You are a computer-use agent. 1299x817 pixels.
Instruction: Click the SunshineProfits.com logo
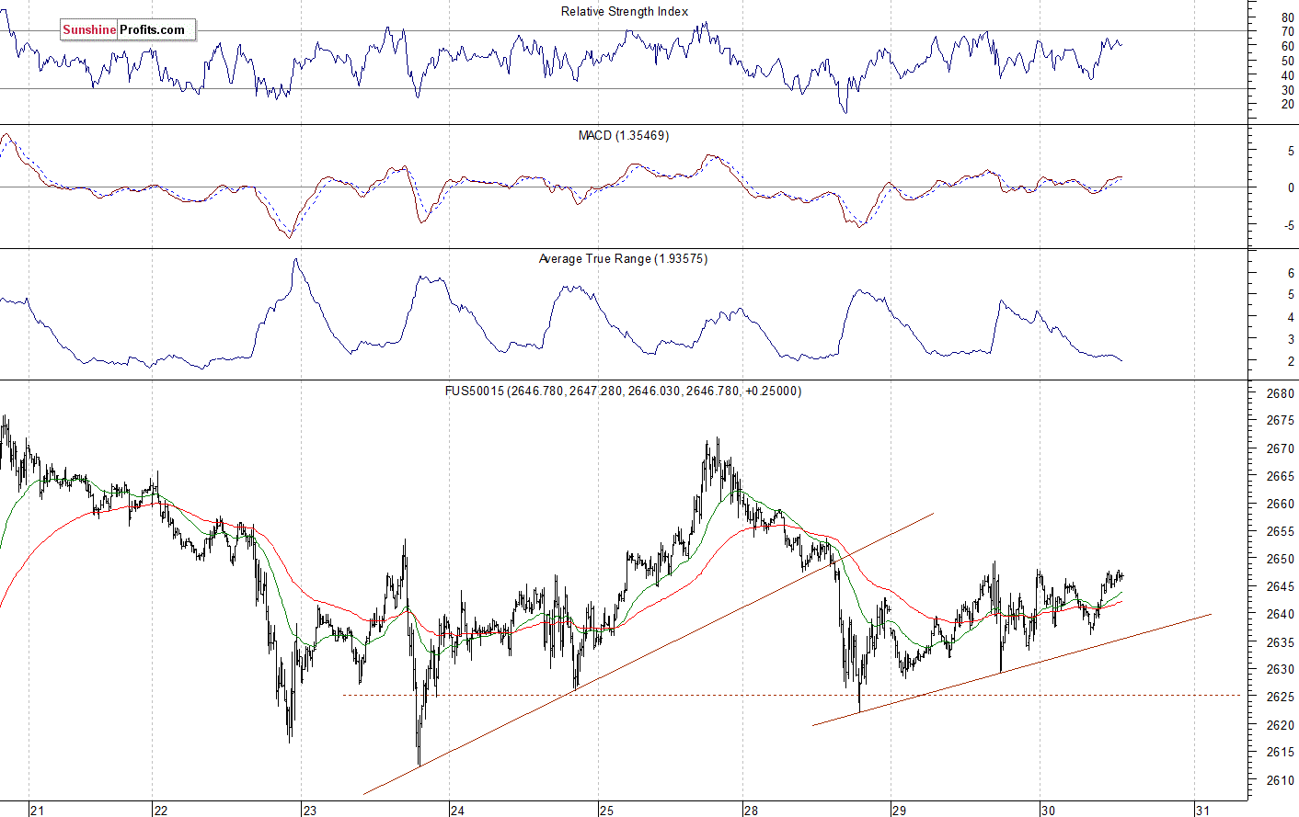[128, 29]
